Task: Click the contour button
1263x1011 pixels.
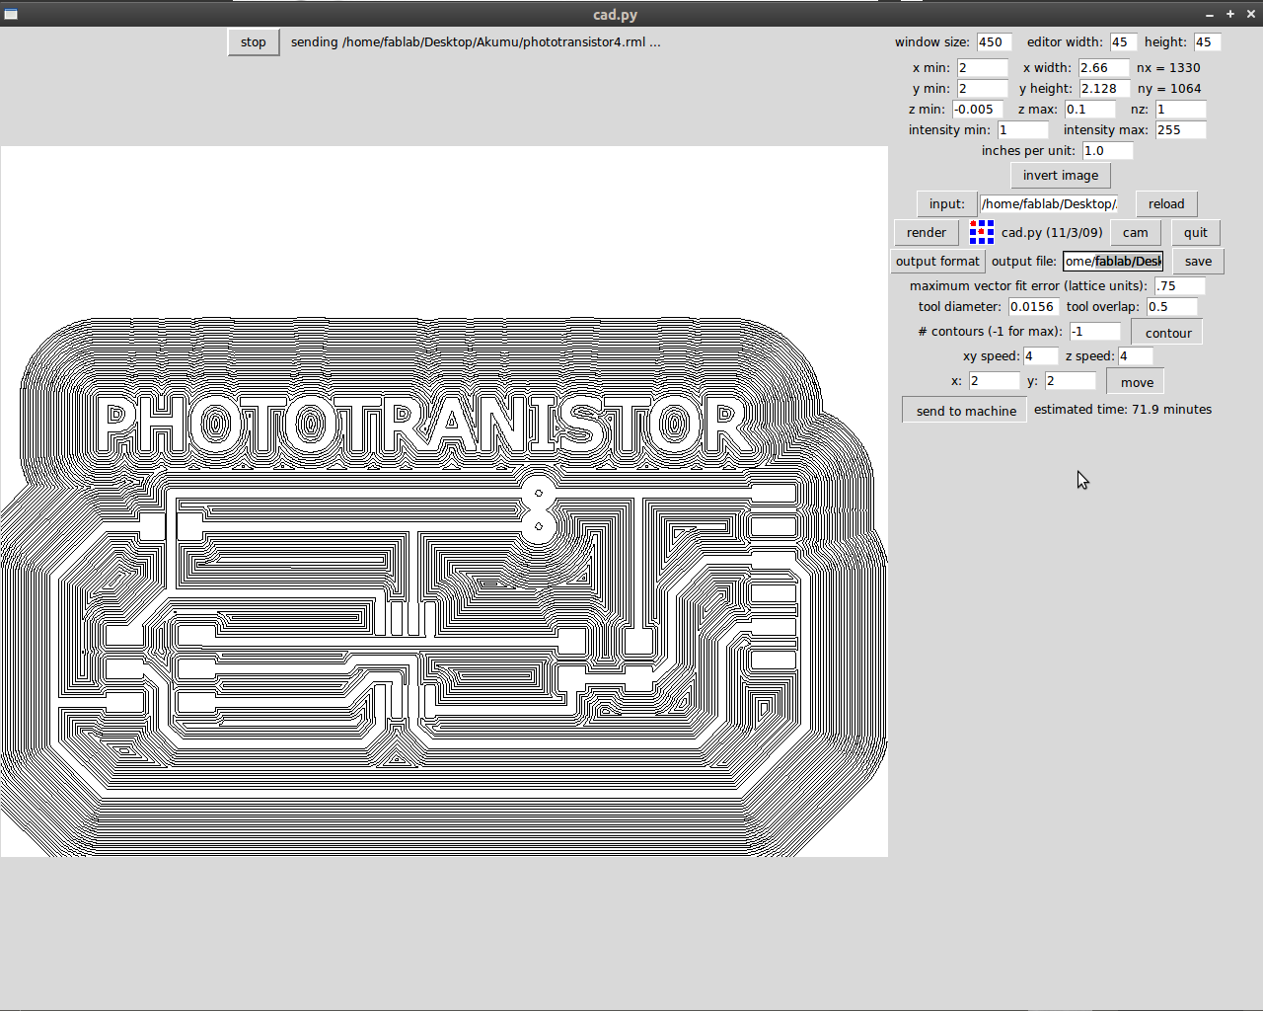Action: (1168, 333)
